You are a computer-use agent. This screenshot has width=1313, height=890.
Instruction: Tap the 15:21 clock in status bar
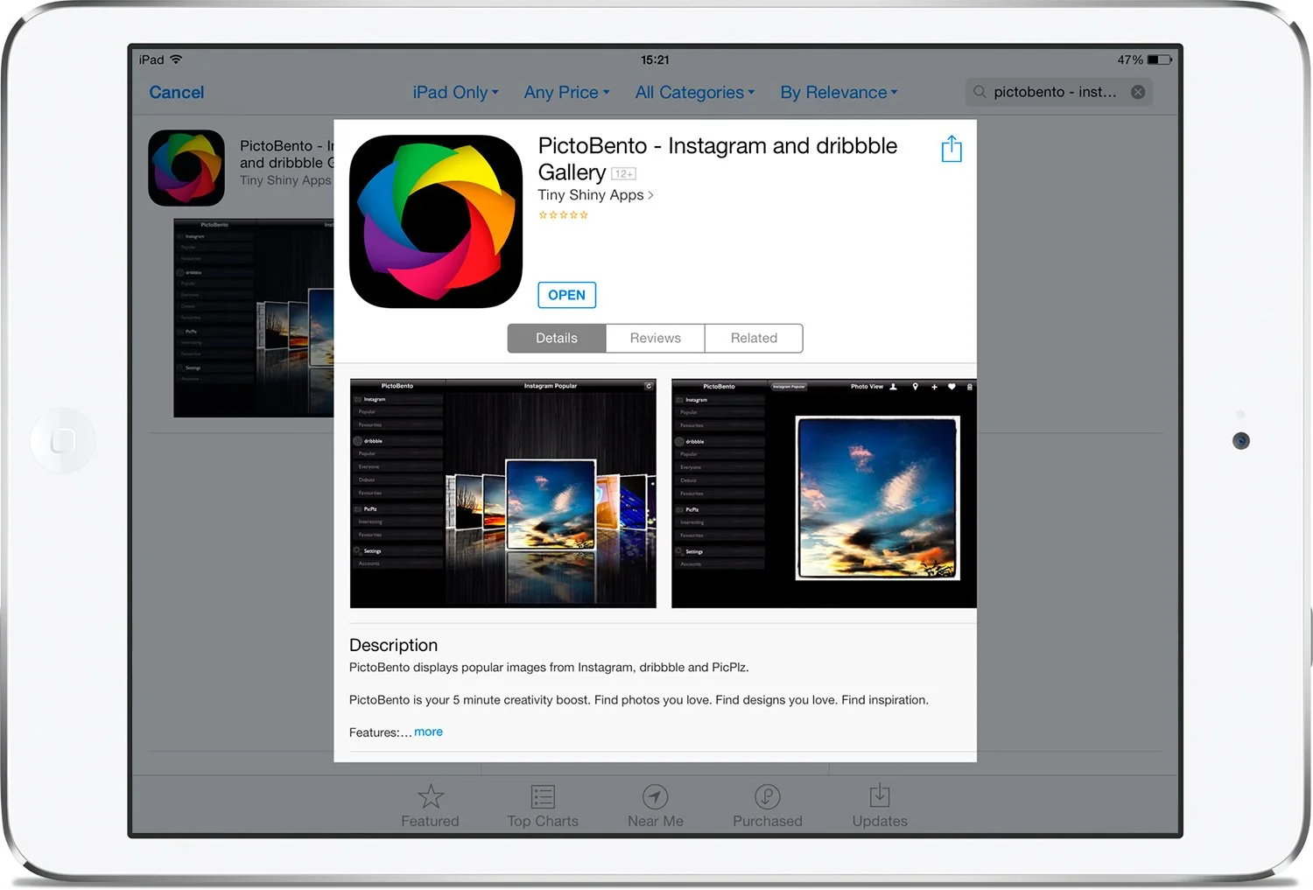[x=655, y=60]
